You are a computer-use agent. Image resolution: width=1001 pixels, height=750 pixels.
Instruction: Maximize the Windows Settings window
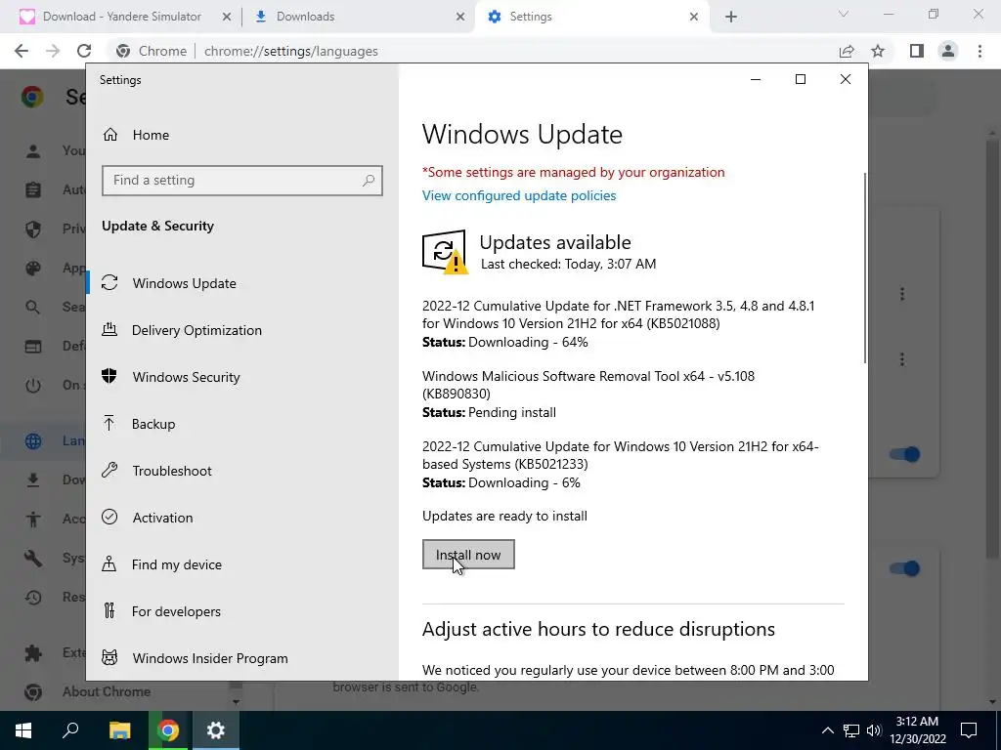(x=801, y=79)
